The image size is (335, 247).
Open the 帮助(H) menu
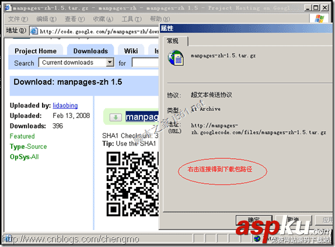pos(160,19)
